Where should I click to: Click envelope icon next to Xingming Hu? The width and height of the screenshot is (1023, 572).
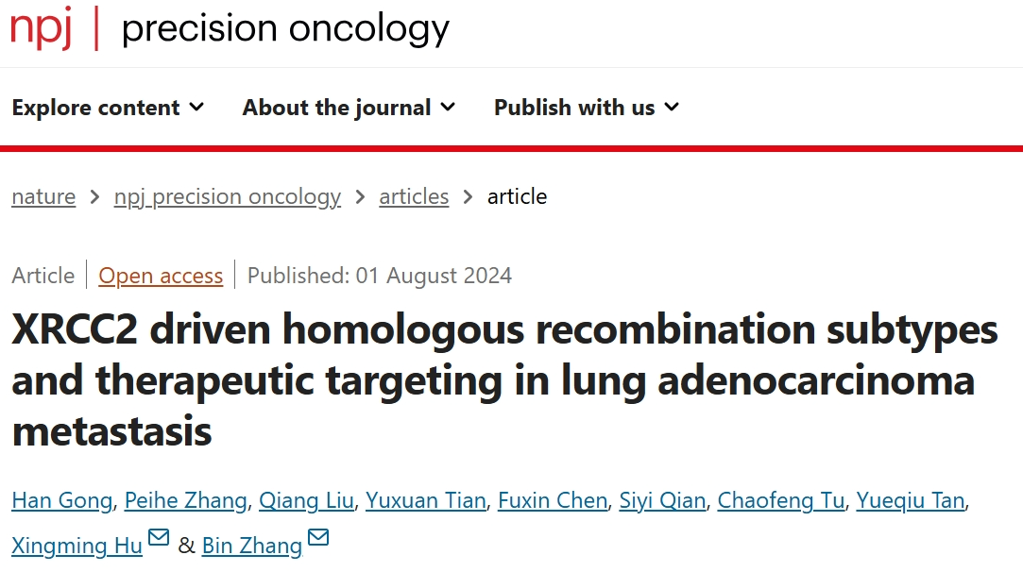click(x=159, y=537)
